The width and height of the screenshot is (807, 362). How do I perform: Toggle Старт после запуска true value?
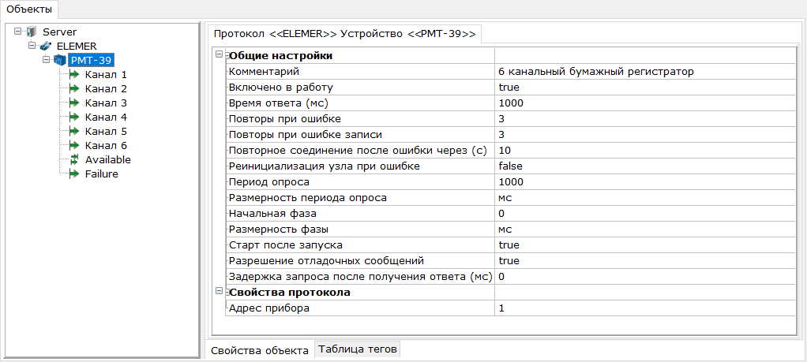click(647, 244)
